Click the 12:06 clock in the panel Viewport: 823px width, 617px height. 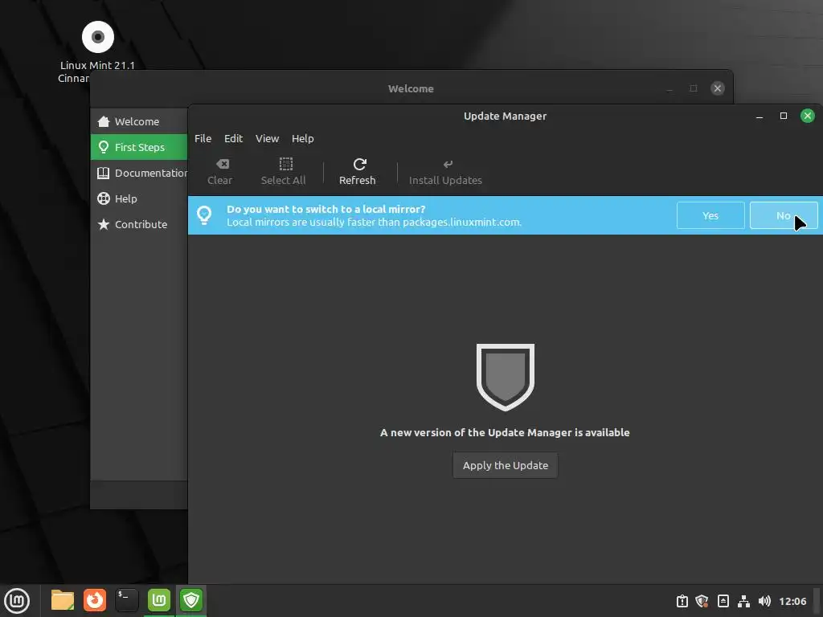792,601
